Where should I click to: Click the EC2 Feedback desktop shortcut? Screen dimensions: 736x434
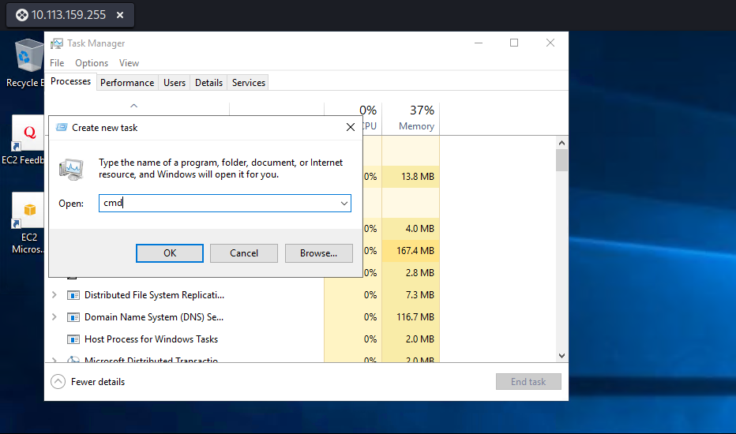(x=28, y=134)
